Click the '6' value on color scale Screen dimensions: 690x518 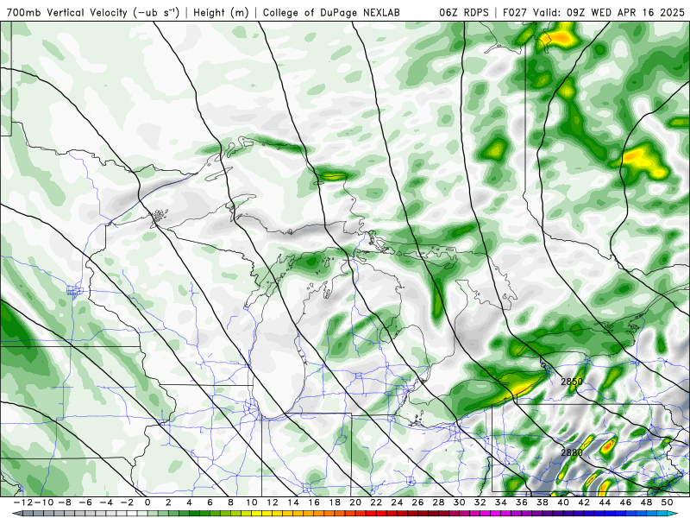click(x=210, y=502)
